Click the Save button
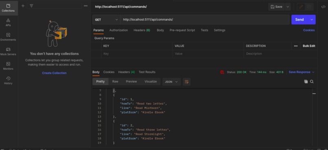This screenshot has height=150, width=328. tap(277, 7)
